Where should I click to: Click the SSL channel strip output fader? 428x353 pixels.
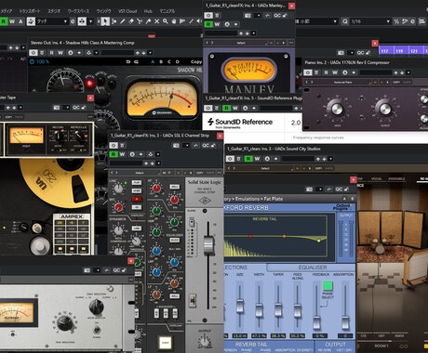pos(208,245)
